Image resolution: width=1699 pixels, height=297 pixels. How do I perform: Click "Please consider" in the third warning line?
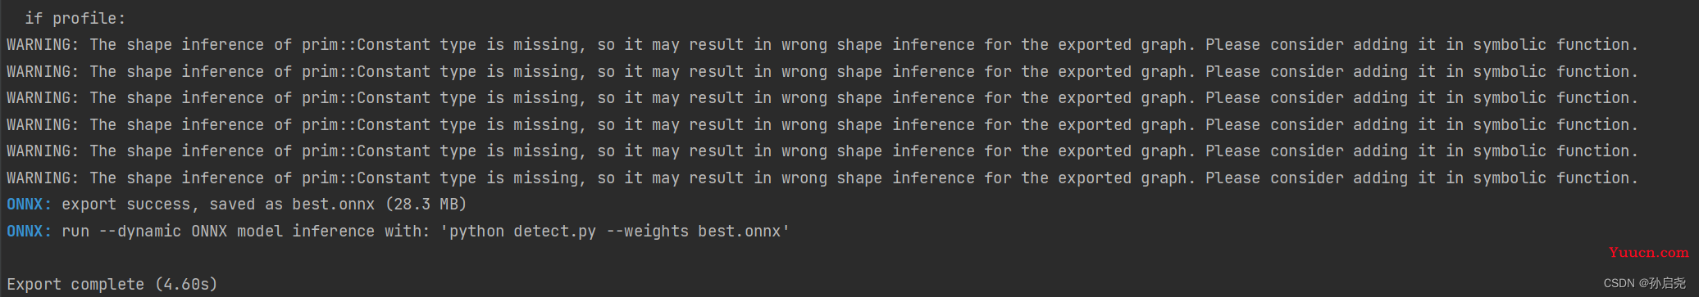[x=1273, y=98]
